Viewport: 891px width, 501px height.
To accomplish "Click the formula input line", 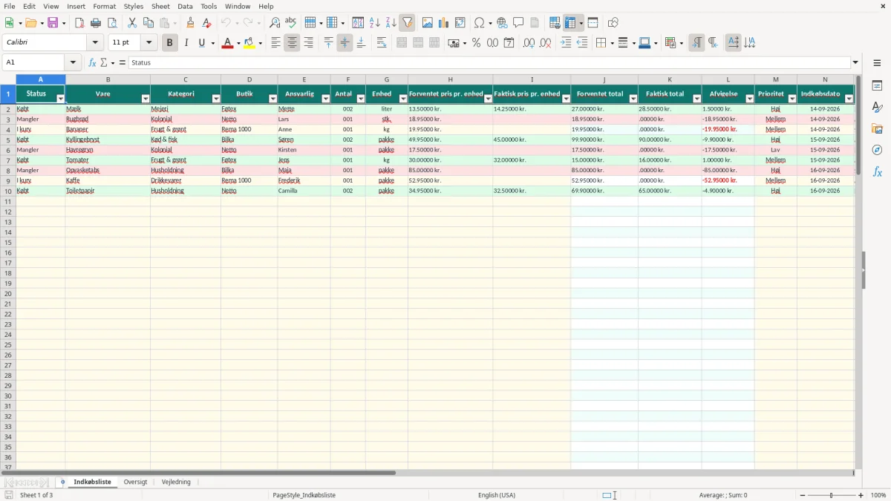I will tap(489, 62).
